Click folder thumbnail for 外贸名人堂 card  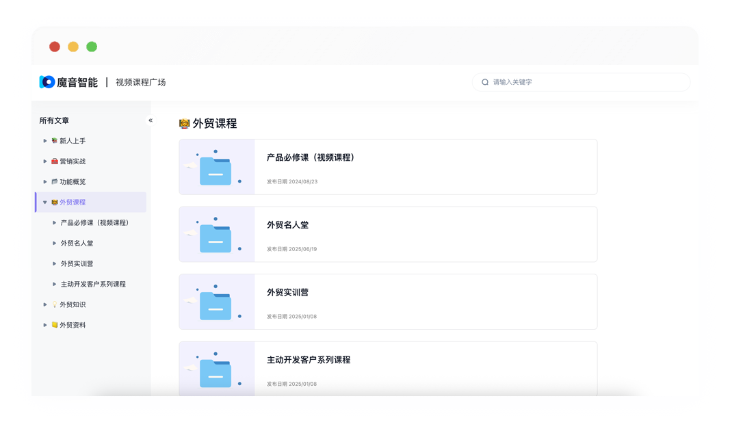[216, 235]
